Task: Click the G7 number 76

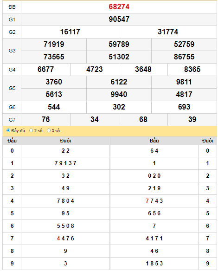Action: click(x=45, y=119)
